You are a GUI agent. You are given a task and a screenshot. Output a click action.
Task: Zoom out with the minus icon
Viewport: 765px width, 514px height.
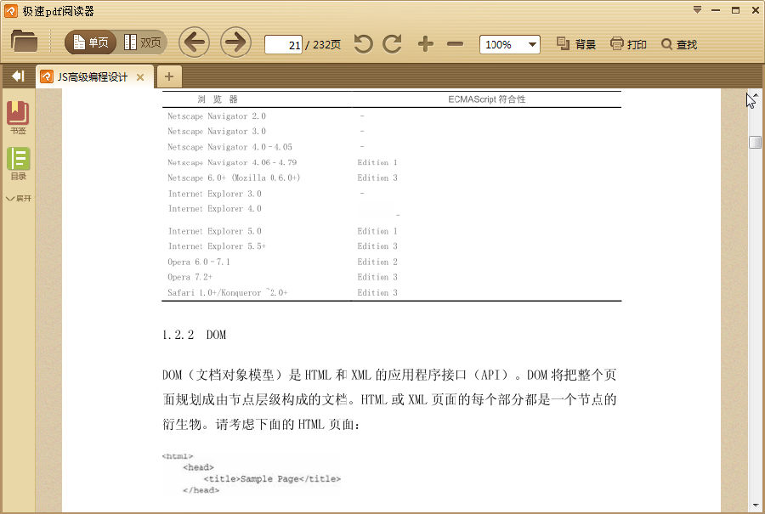[x=455, y=44]
